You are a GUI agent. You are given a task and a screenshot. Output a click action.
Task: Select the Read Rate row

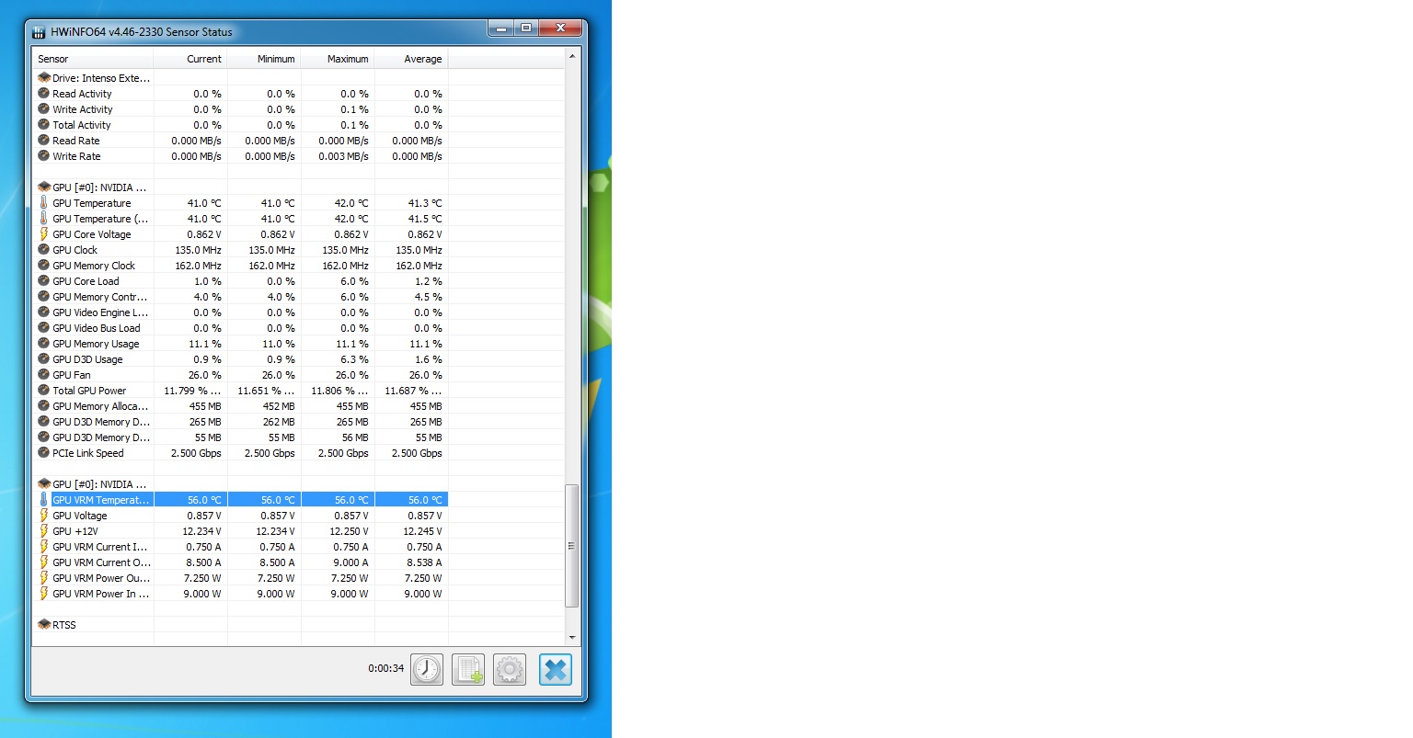click(240, 141)
